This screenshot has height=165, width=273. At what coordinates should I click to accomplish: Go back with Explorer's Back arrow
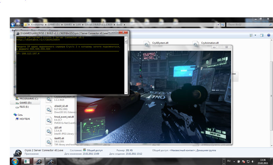click(x=13, y=25)
